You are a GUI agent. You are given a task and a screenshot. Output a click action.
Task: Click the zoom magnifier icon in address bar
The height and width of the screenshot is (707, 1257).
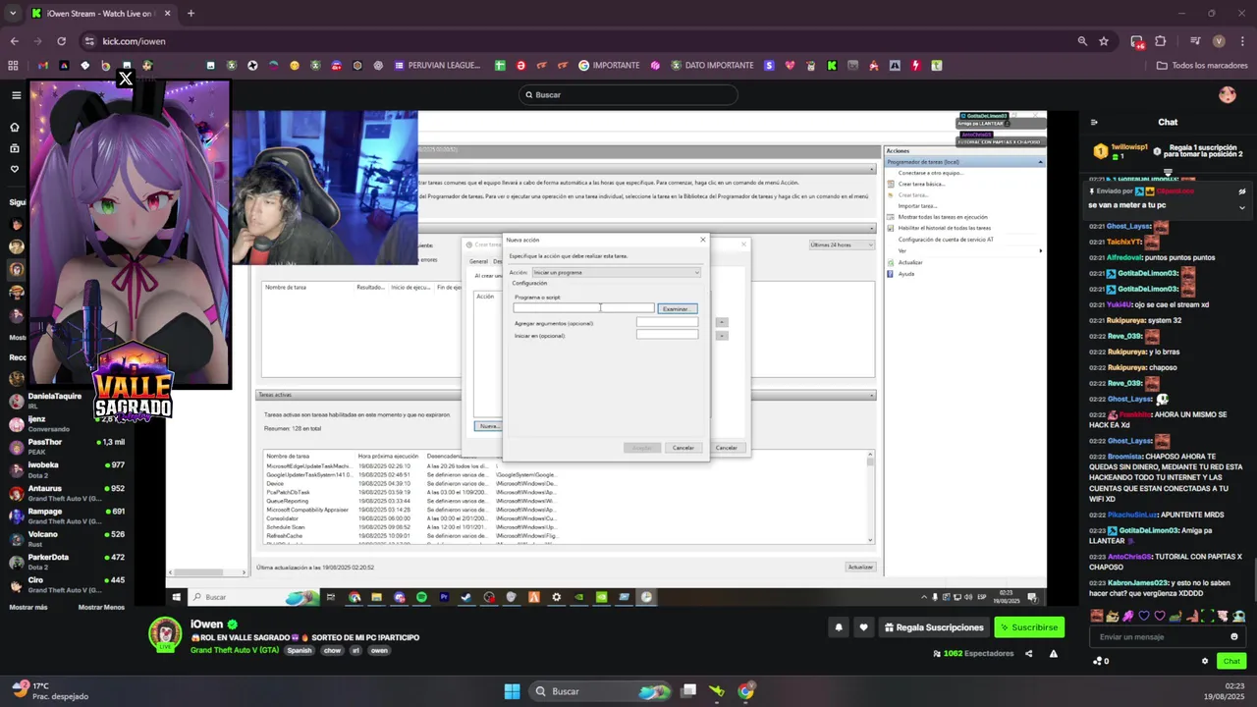coord(1082,41)
